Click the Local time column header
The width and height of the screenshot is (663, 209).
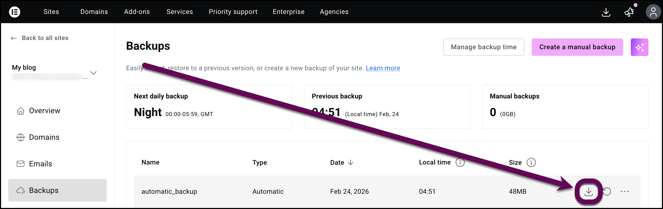[x=435, y=162]
